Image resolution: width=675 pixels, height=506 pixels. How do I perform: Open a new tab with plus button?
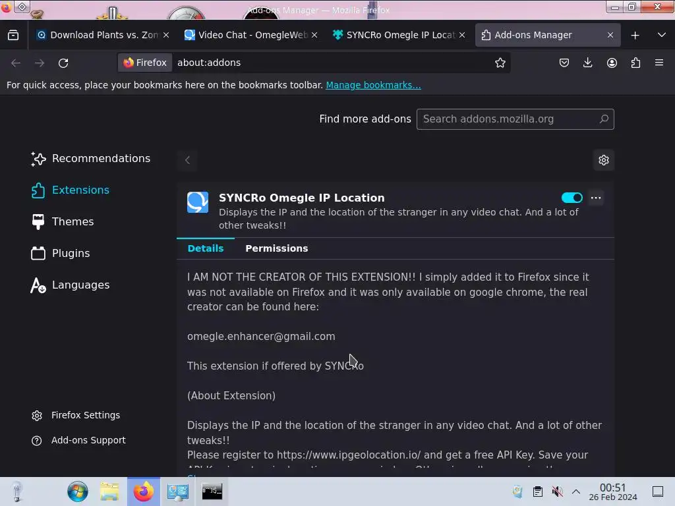[x=635, y=36]
